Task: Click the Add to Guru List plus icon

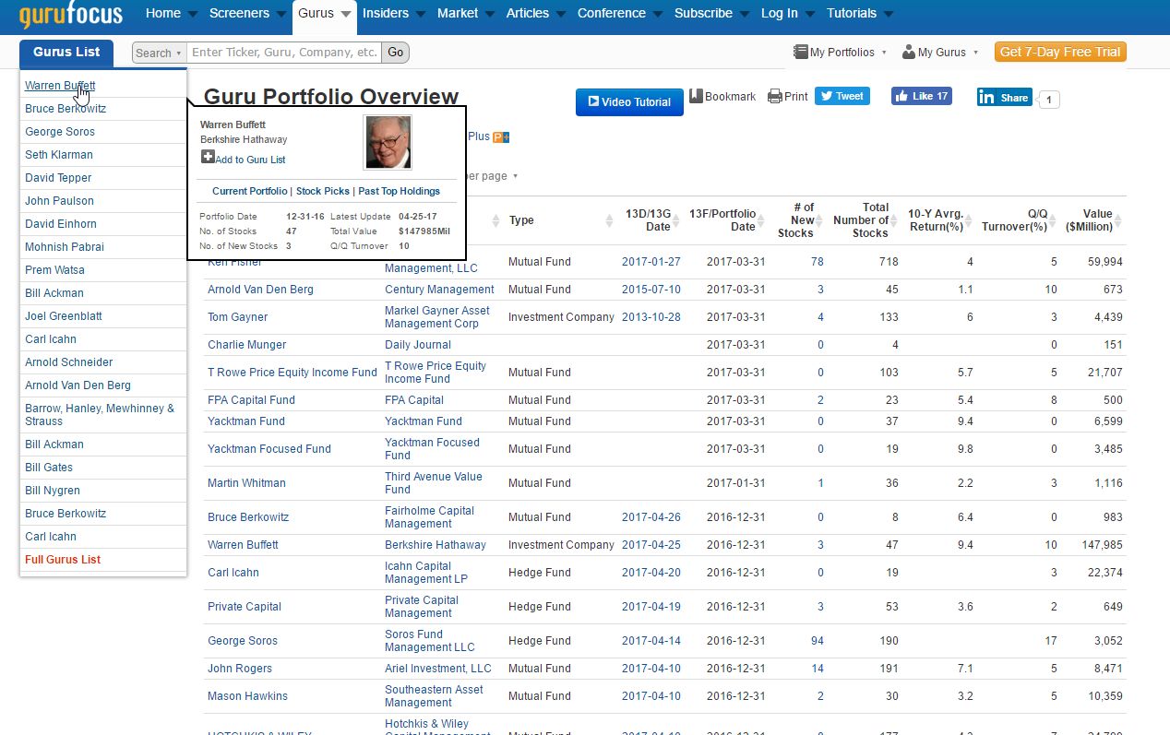Action: tap(208, 158)
